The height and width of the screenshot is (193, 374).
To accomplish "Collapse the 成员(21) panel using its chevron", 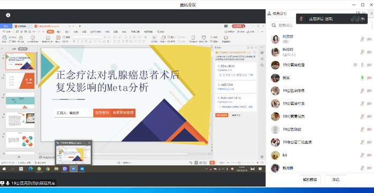I will pyautogui.click(x=364, y=13).
